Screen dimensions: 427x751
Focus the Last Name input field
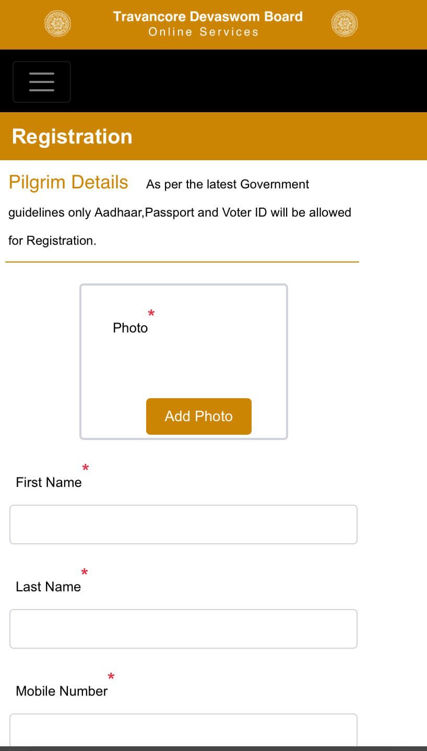[183, 629]
